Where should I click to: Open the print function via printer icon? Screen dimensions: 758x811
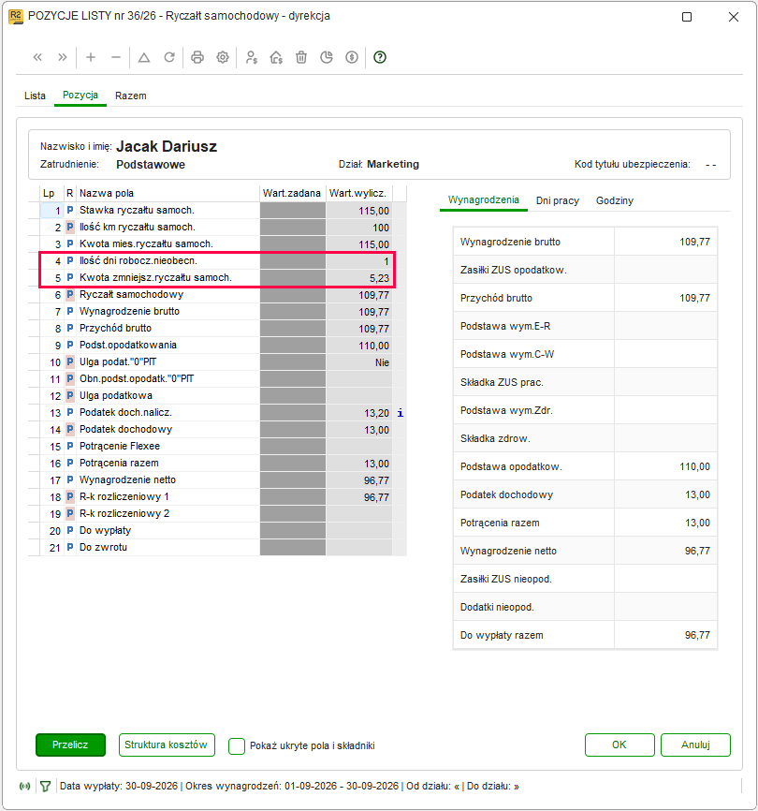[x=197, y=57]
